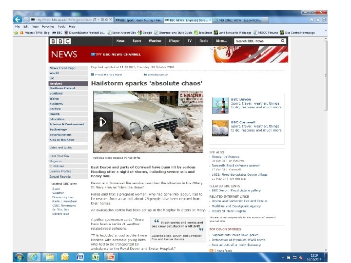The image size is (351, 263).
Task: Click iPlayer in BBC top navigation
Action: (x=175, y=41)
